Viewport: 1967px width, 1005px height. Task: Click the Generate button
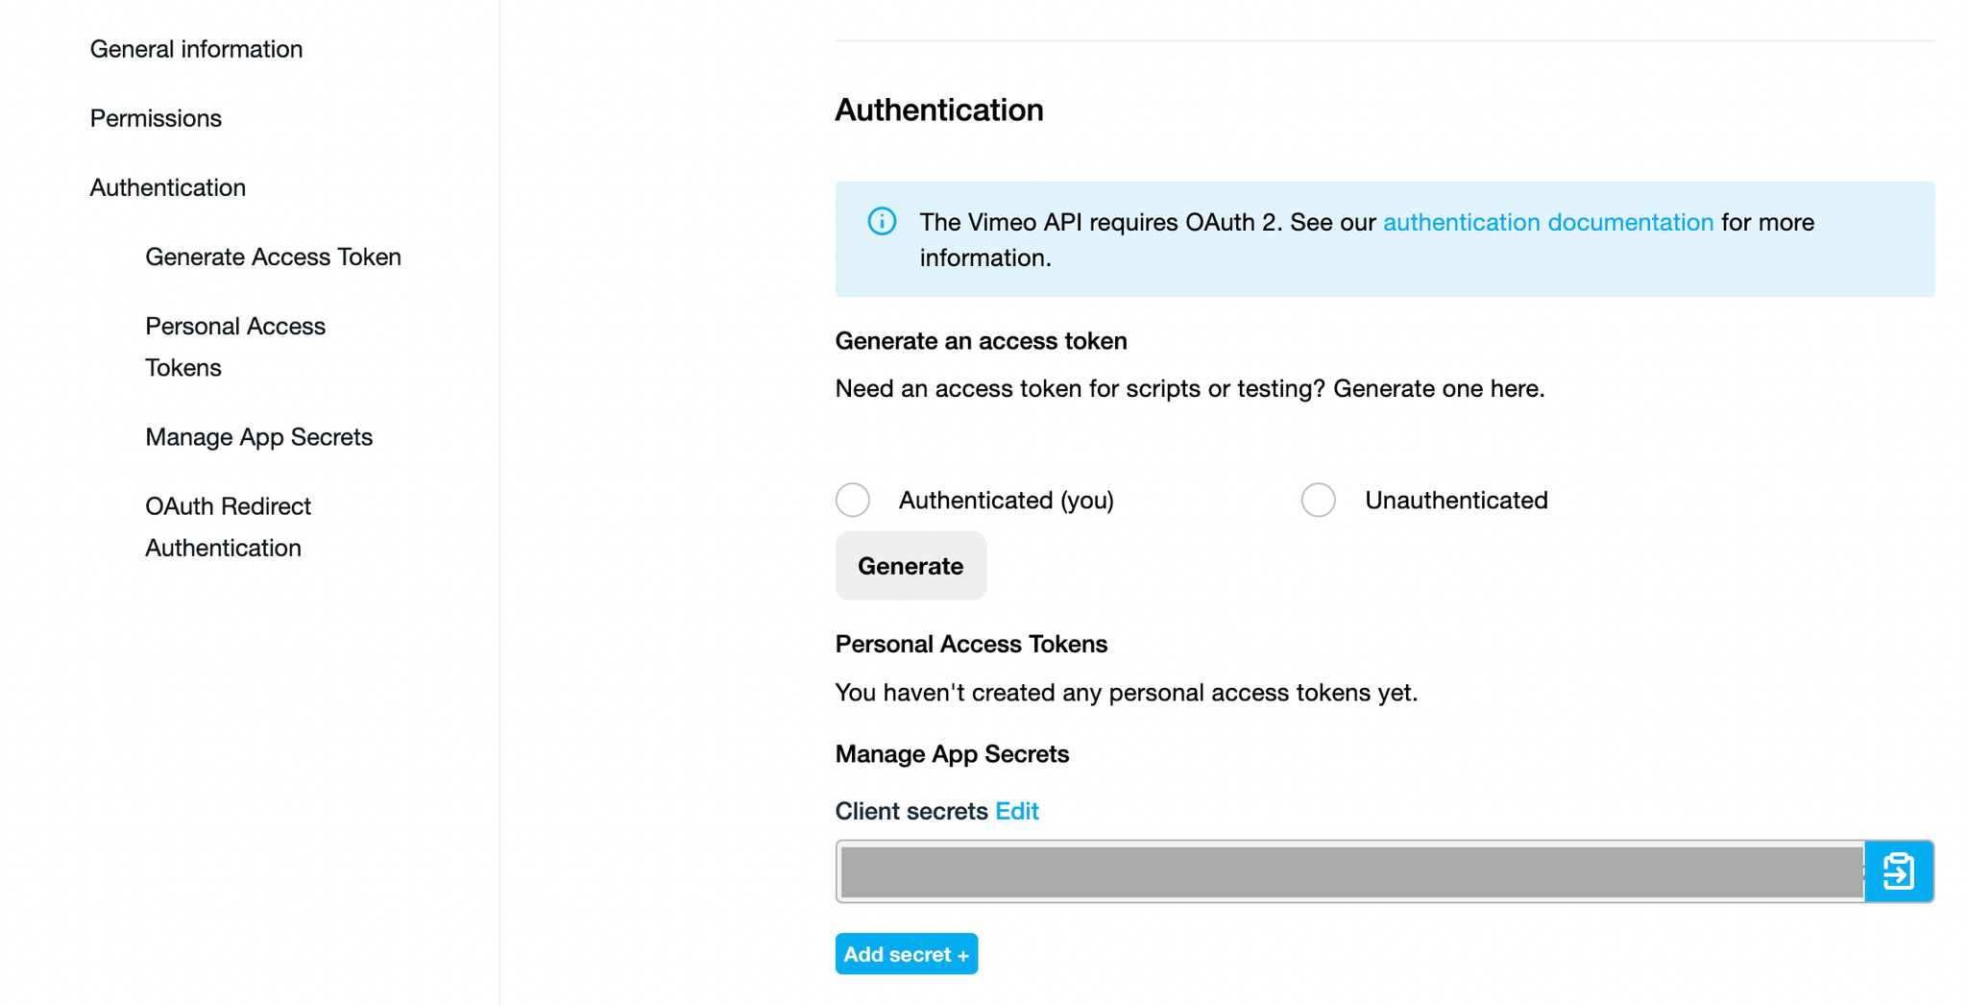911,566
